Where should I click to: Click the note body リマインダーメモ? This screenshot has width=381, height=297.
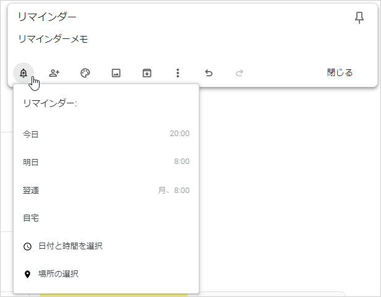pyautogui.click(x=53, y=39)
